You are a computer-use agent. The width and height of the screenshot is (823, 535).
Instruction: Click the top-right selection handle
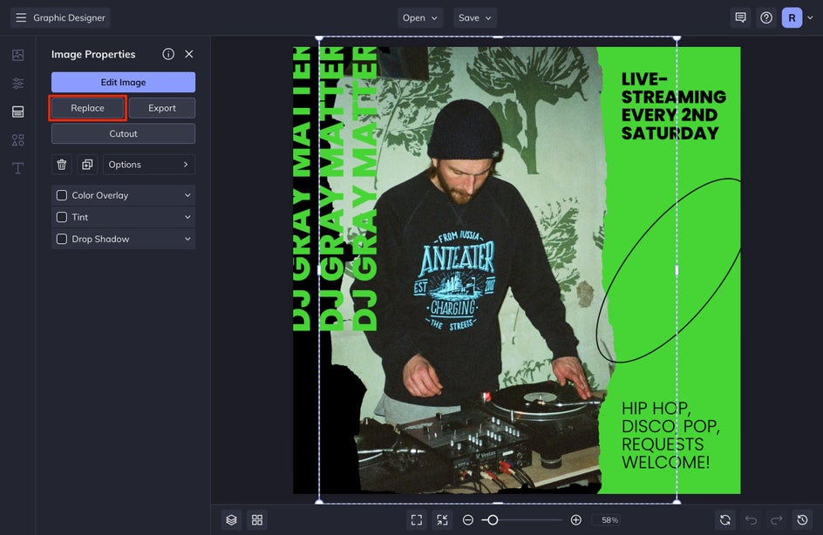click(677, 37)
